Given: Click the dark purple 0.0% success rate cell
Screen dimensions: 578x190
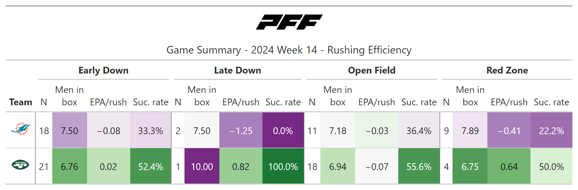Looking at the screenshot, I should [283, 131].
